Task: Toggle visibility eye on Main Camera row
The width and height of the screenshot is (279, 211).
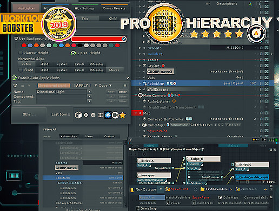Action: (x=267, y=95)
